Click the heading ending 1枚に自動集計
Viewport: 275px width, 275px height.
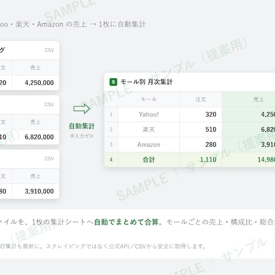pyautogui.click(x=73, y=25)
